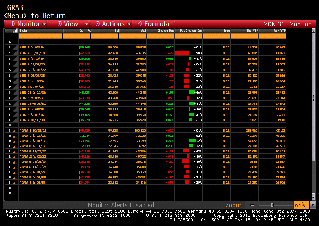Click the Ask column header
The width and height of the screenshot is (319, 226).
click(x=133, y=31)
